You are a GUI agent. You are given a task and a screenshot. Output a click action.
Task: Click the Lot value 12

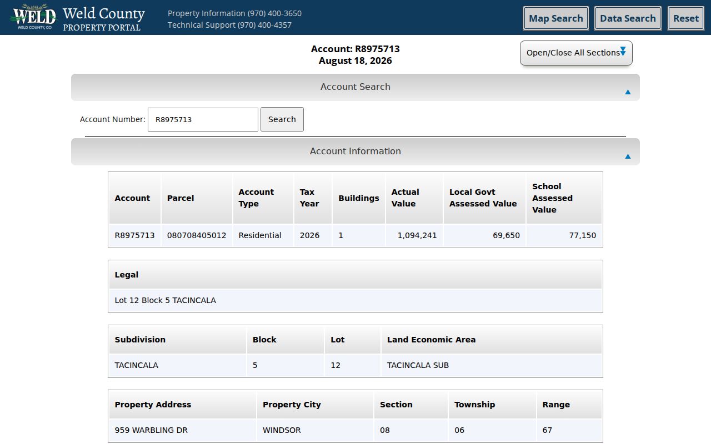pos(336,365)
